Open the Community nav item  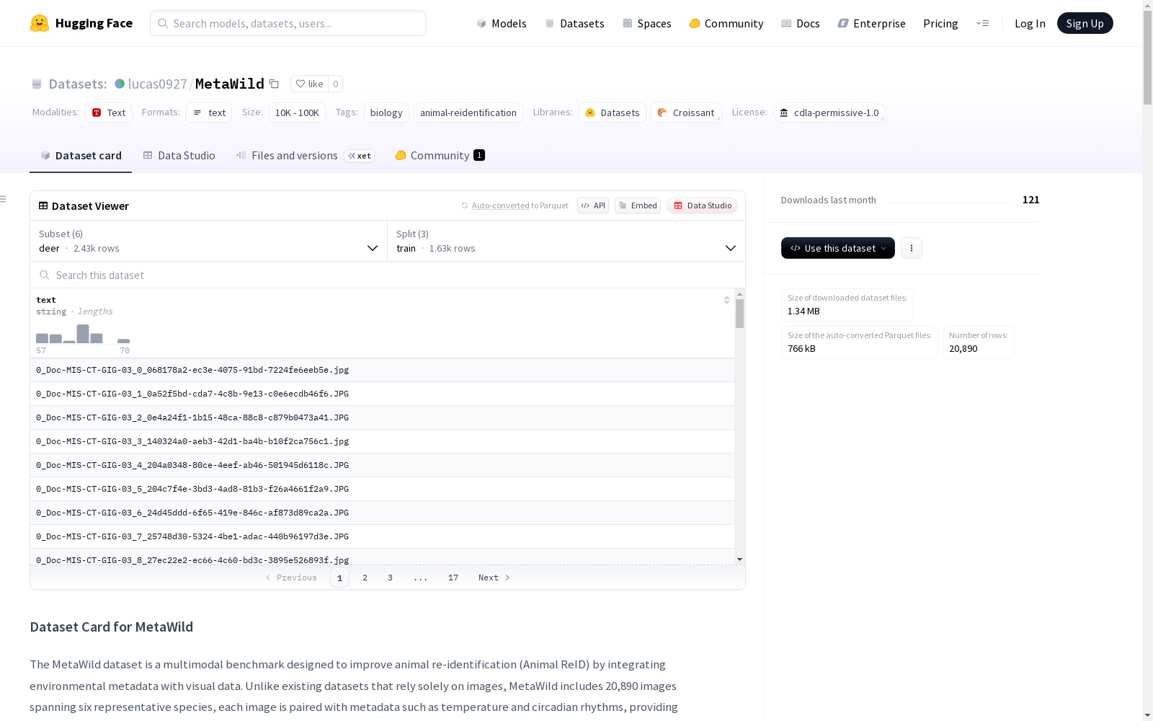click(726, 23)
